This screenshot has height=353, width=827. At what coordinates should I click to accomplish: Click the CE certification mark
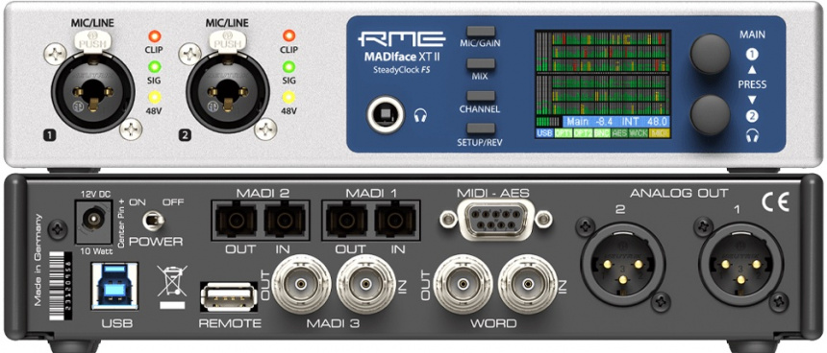[x=775, y=202]
